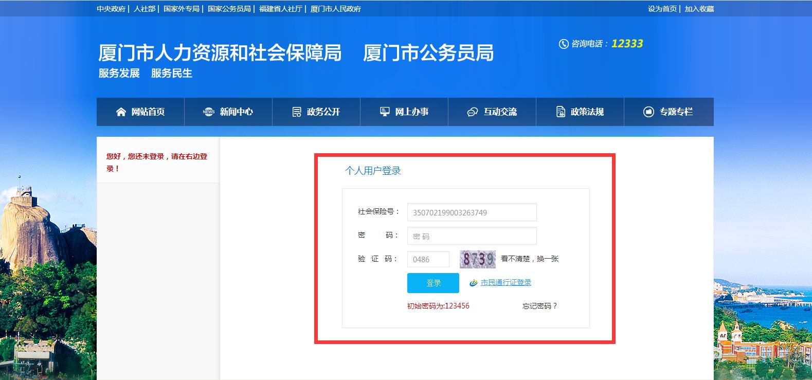The height and width of the screenshot is (380, 812).
Task: Focus the 密码 password field
Action: (472, 236)
